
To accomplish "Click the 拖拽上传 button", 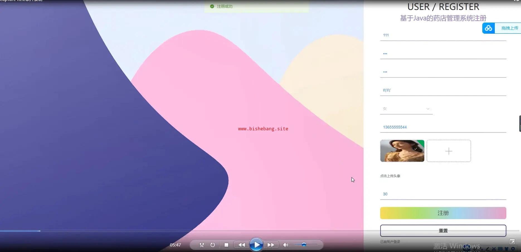I will tap(510, 28).
